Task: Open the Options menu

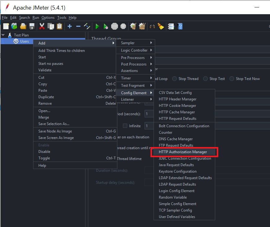Action: point(48,18)
